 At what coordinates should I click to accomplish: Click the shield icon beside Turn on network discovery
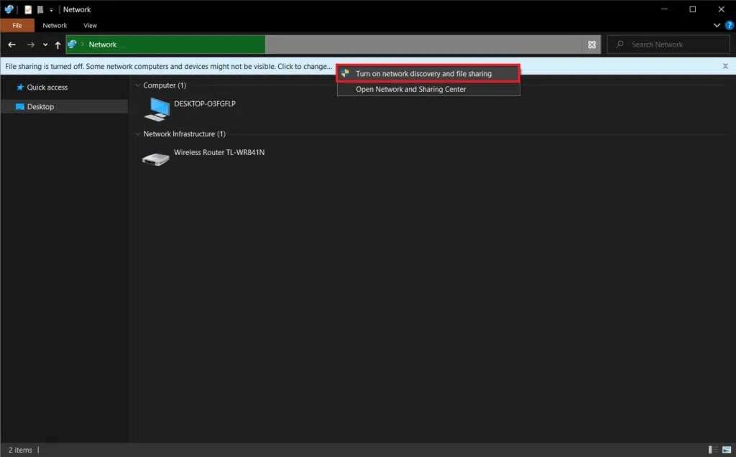[x=345, y=73]
